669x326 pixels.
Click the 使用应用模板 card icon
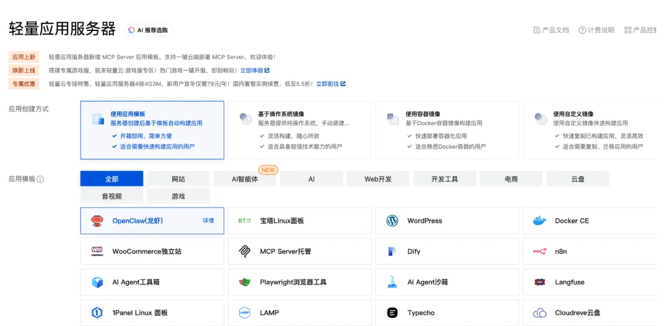98,118
